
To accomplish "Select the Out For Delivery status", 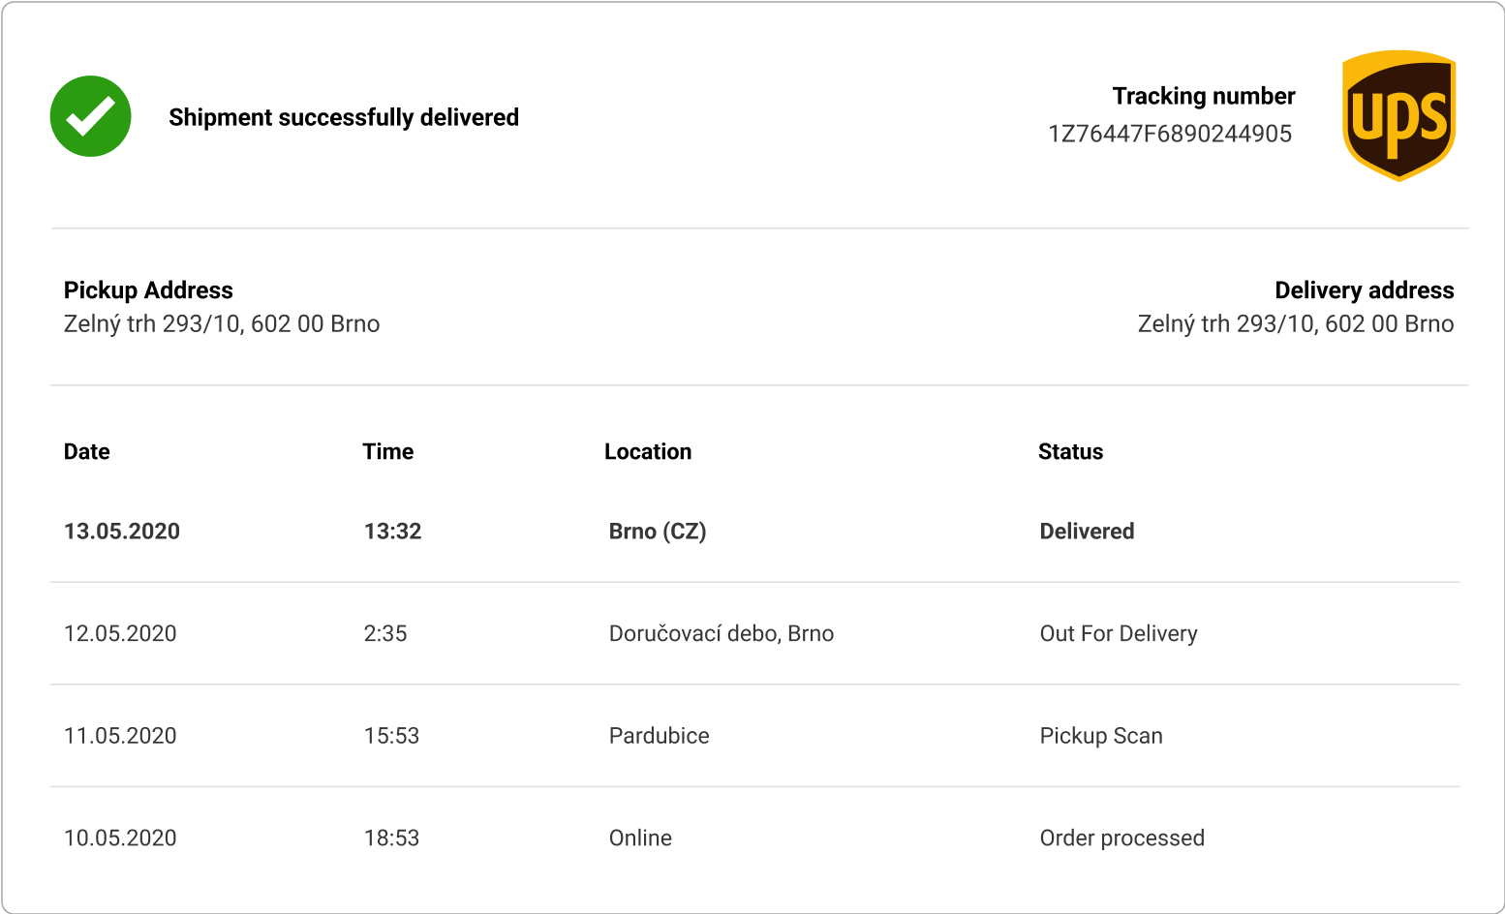I will click(1119, 633).
